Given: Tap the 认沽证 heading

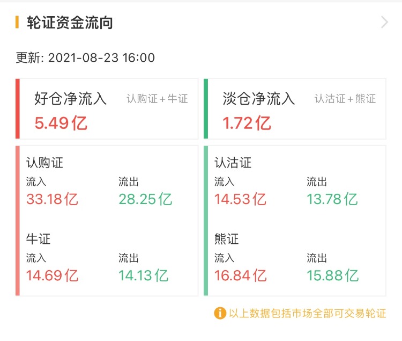Looking at the screenshot, I should tap(233, 162).
